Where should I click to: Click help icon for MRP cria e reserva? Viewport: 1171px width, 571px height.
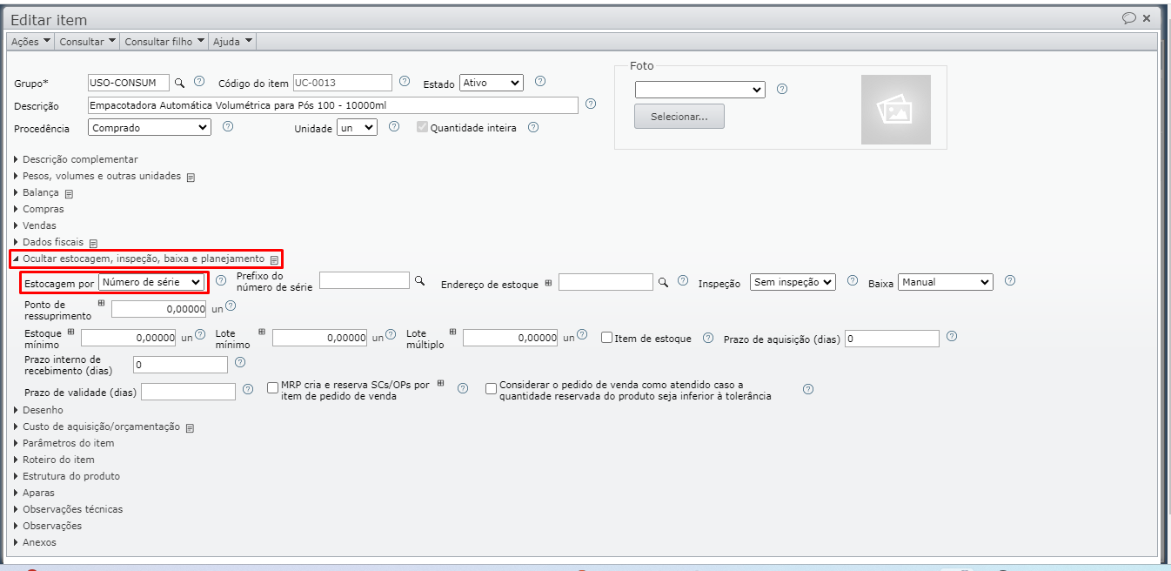463,388
